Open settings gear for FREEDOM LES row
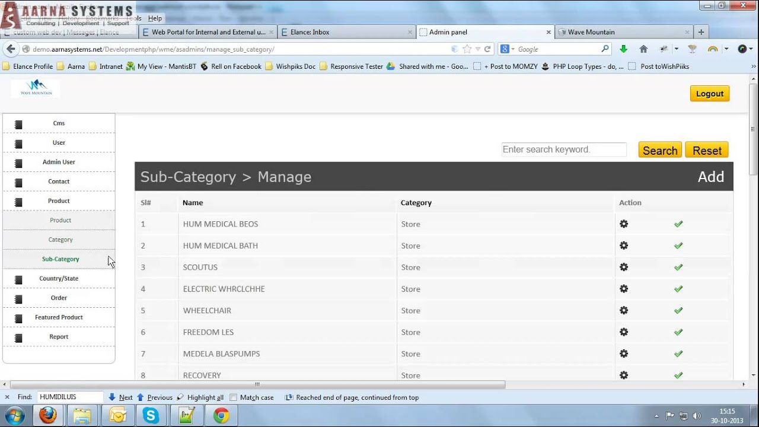Image resolution: width=759 pixels, height=427 pixels. click(x=624, y=332)
